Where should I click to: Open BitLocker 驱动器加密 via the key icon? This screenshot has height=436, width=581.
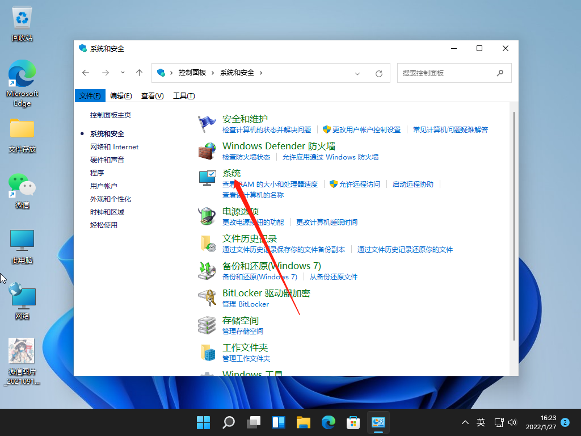[x=207, y=297]
